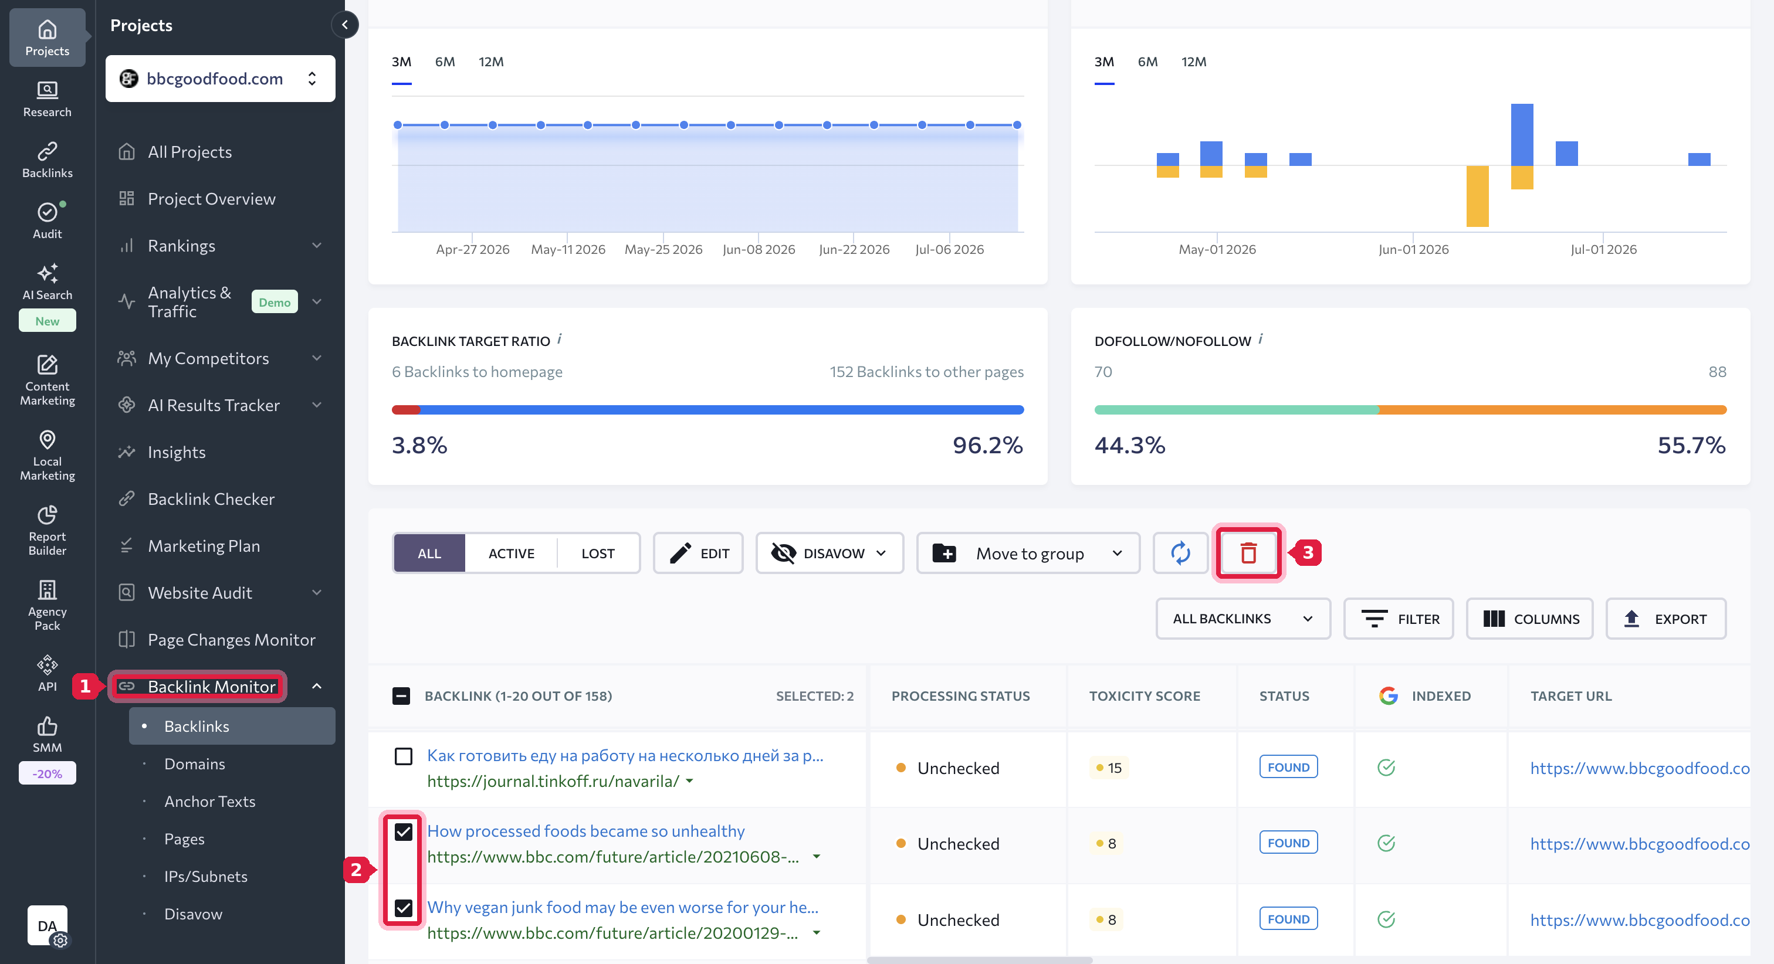Open the DISAVOW dropdown
1774x964 pixels.
click(x=829, y=553)
